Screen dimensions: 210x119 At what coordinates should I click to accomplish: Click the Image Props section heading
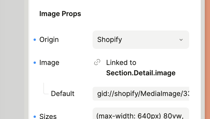[60, 14]
